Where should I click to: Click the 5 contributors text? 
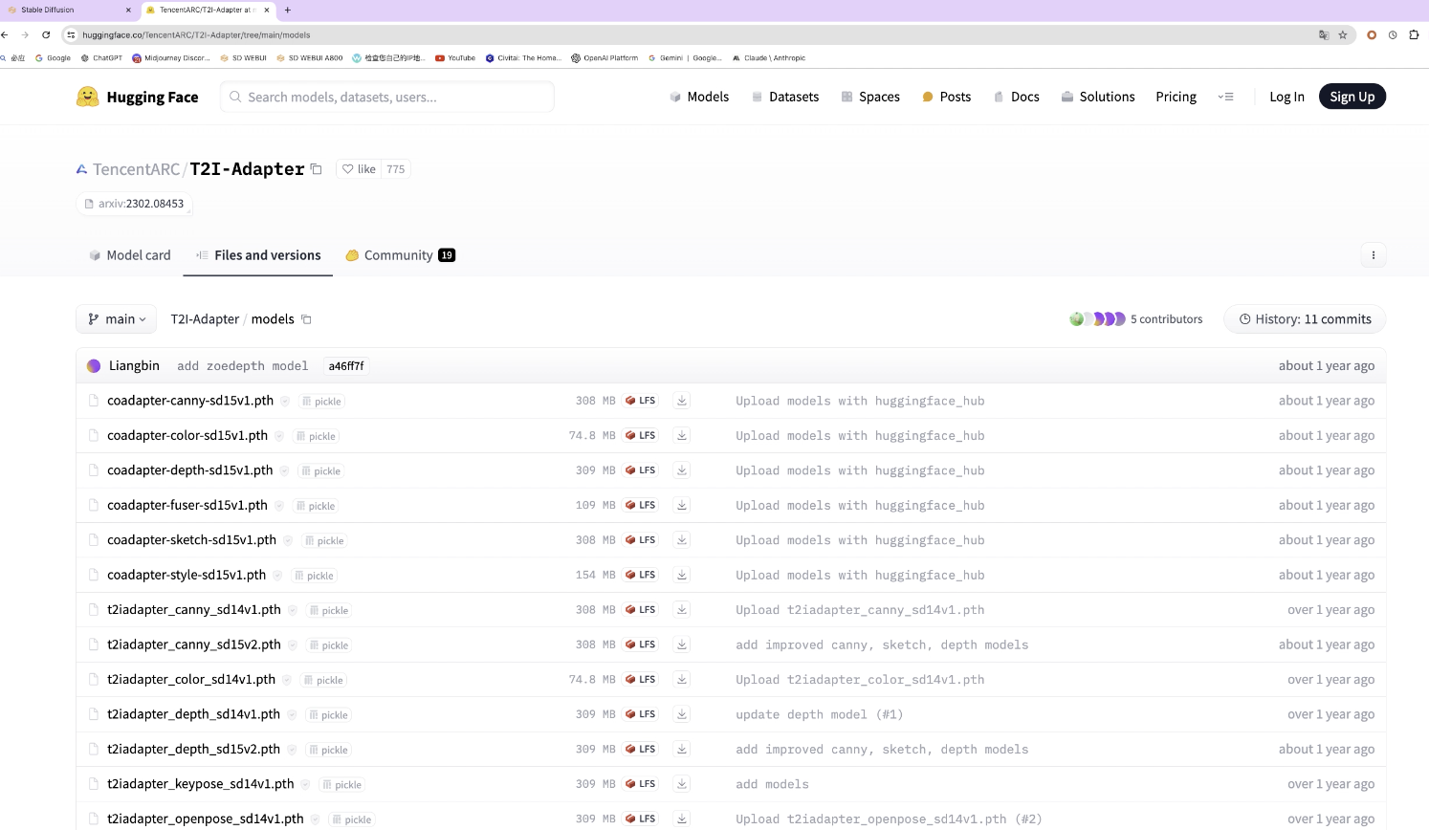point(1166,319)
